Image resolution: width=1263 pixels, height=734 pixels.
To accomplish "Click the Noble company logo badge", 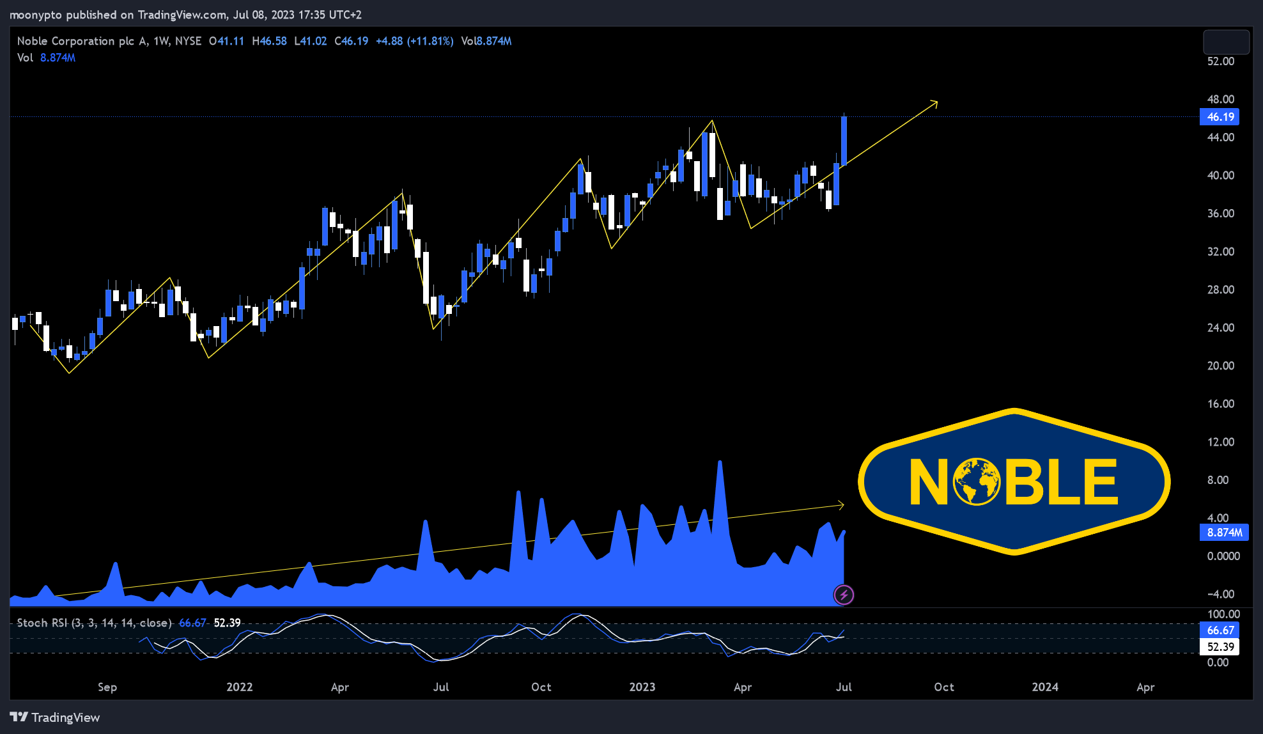I will tap(1014, 481).
